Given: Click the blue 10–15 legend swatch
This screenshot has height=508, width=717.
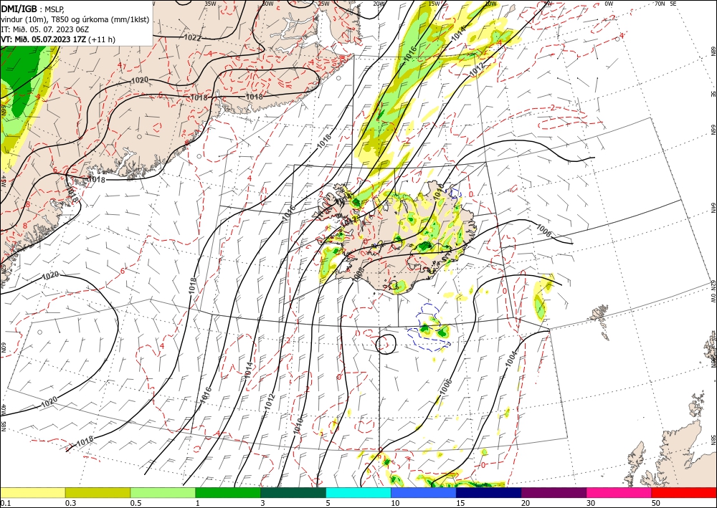Looking at the screenshot, I should (x=424, y=492).
